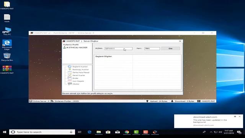This screenshot has width=245, height=138.
Task: Select the JK ETHICAL HACKER user profile
Action: pyautogui.click(x=77, y=48)
